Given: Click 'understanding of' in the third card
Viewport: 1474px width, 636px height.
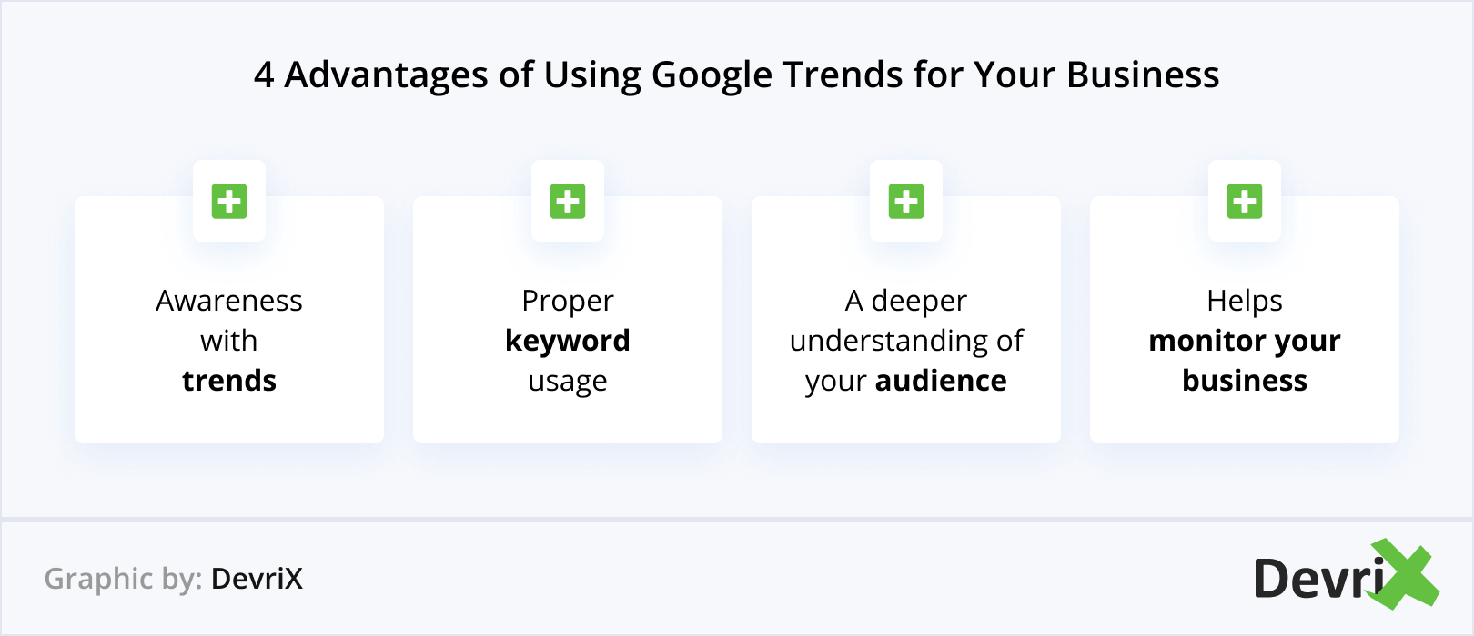Looking at the screenshot, I should pos(906,341).
